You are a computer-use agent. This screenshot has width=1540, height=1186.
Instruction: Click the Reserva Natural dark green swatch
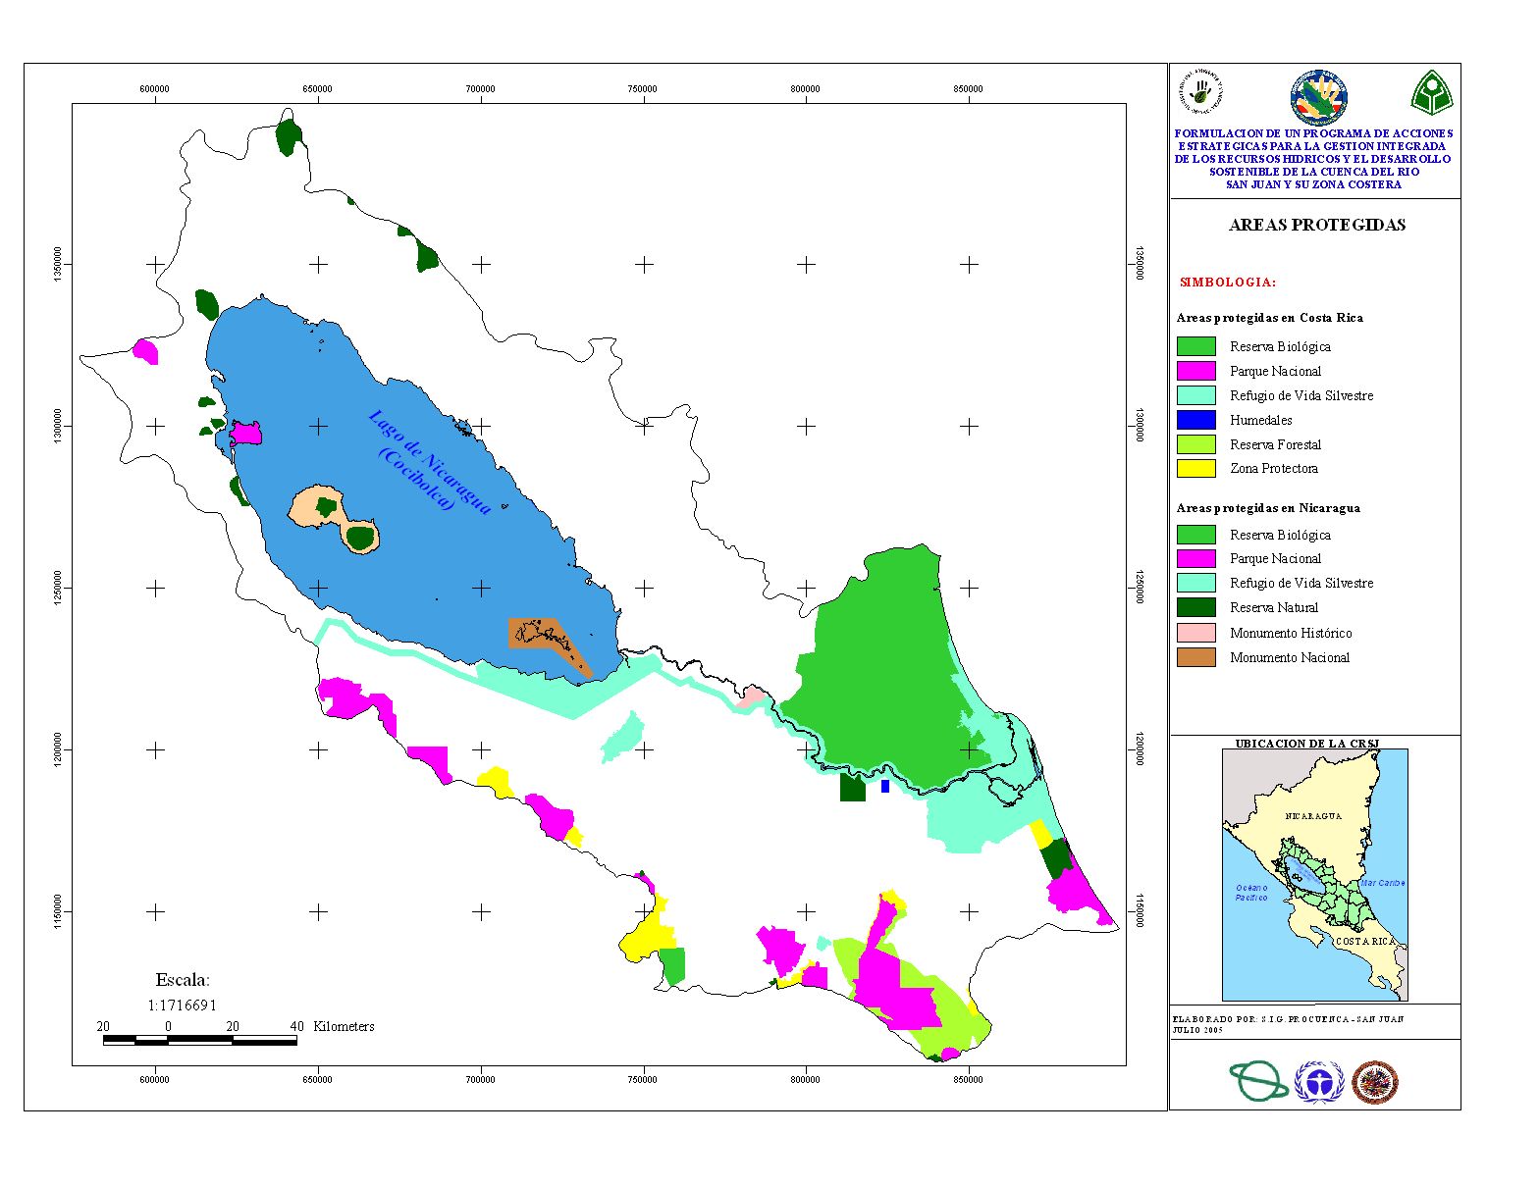pos(1195,607)
